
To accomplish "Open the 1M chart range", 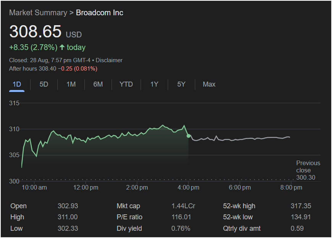I will (71, 84).
